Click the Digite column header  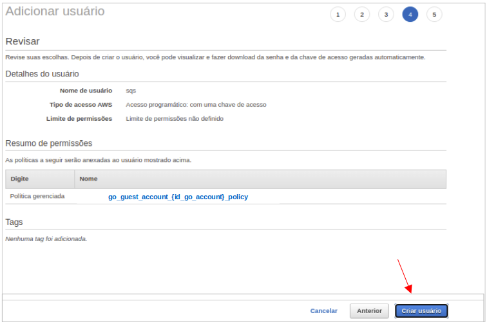tap(19, 179)
